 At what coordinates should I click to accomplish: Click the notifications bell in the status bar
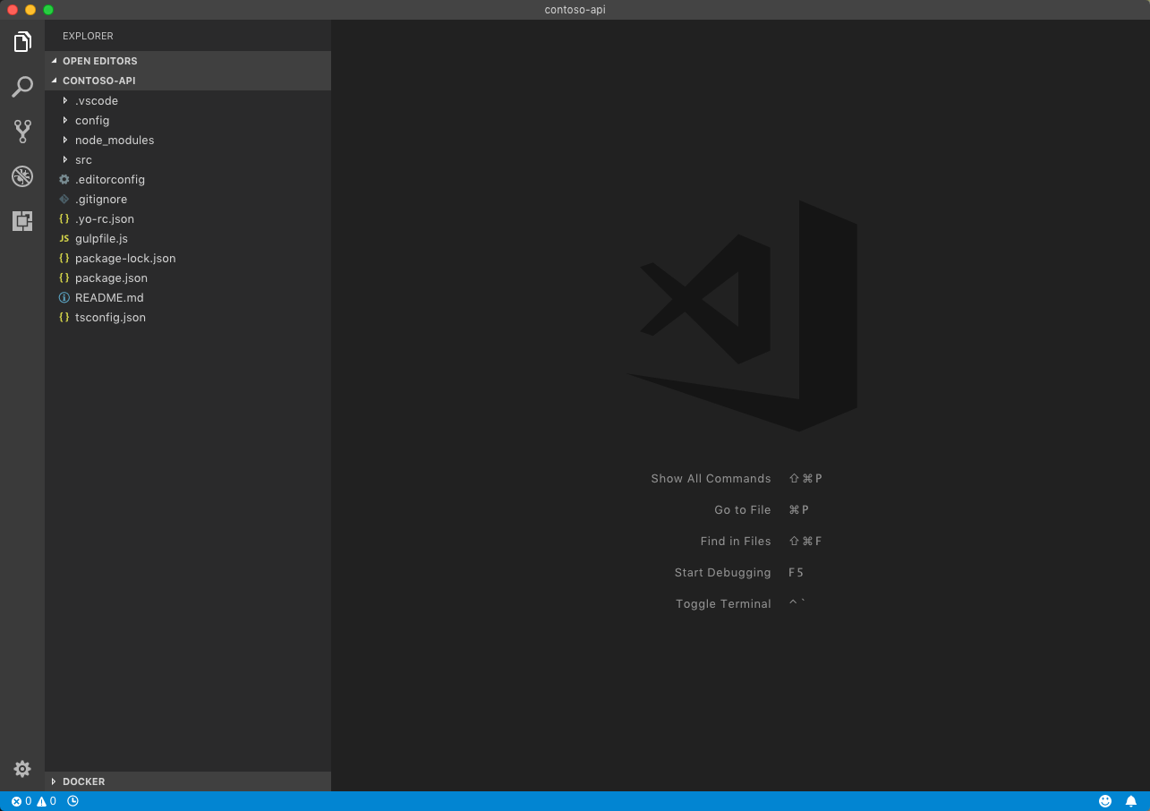pyautogui.click(x=1129, y=800)
